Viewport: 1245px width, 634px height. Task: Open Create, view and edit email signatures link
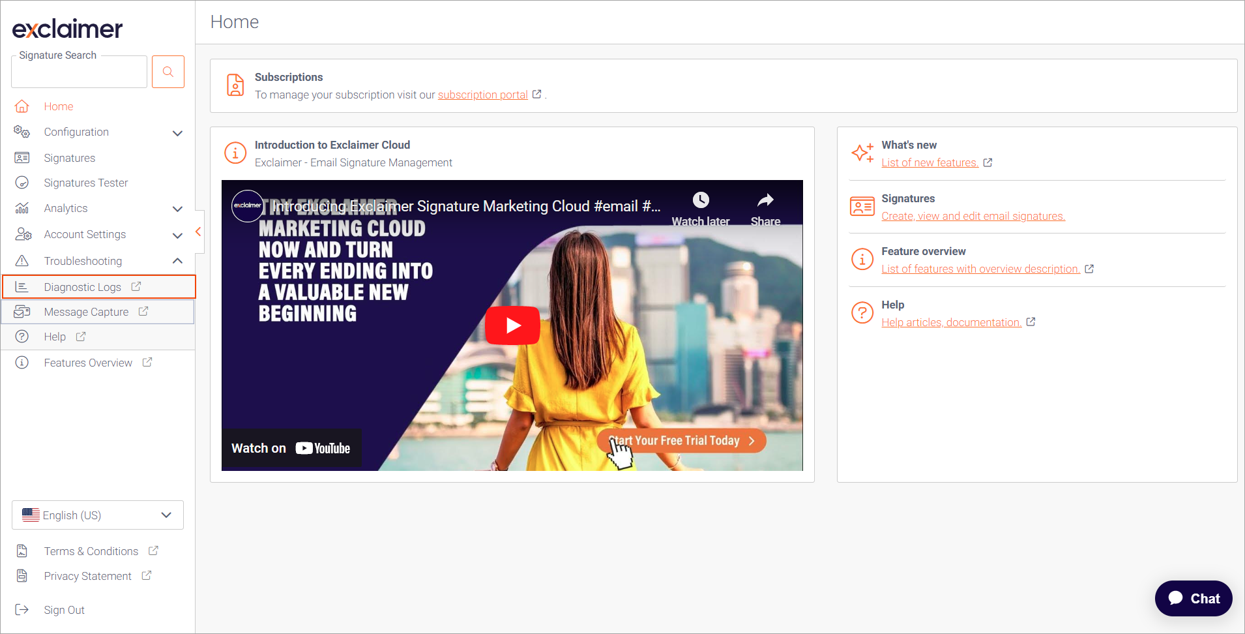[x=973, y=216]
